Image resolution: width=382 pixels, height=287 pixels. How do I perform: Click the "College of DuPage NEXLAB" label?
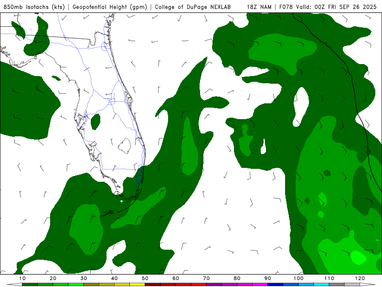[193, 7]
